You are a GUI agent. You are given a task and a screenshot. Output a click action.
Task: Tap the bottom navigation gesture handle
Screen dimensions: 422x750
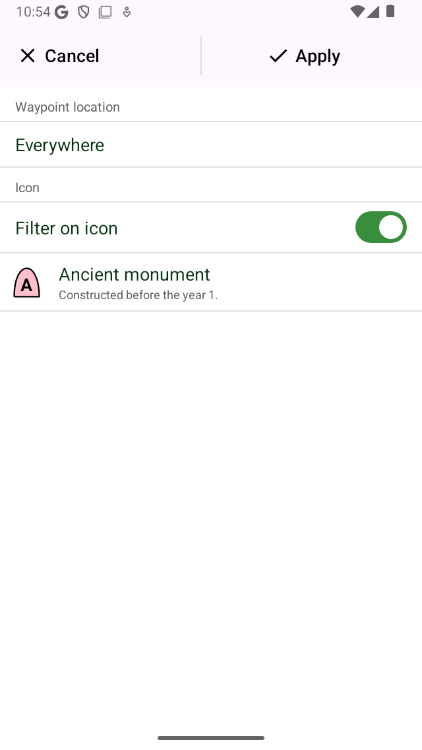click(x=211, y=738)
